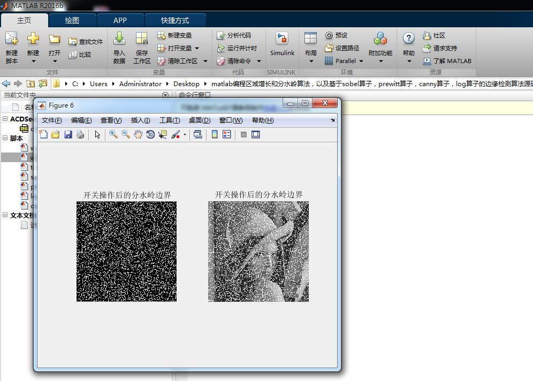Click Save Workspace (保存工作区) icon

point(142,39)
